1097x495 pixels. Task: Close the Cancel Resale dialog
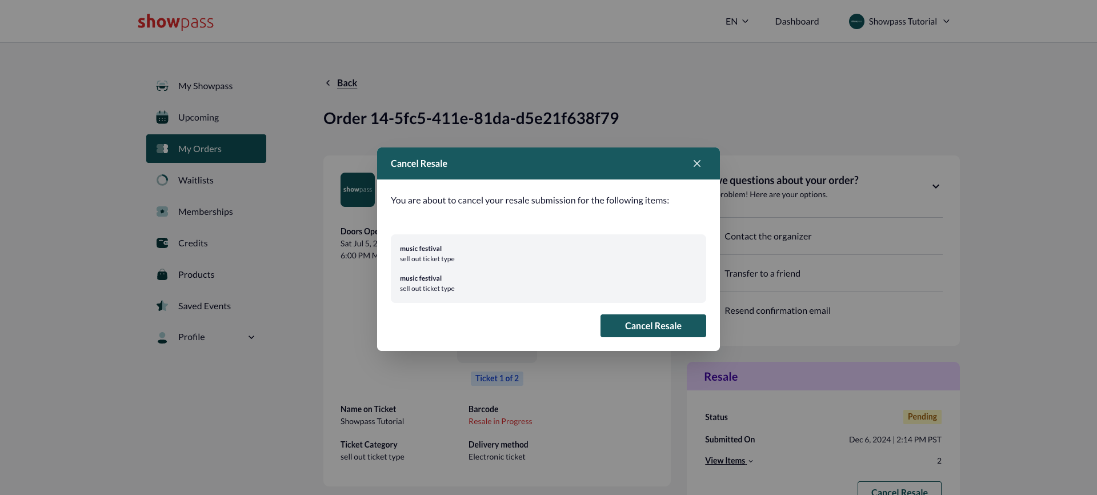(697, 163)
